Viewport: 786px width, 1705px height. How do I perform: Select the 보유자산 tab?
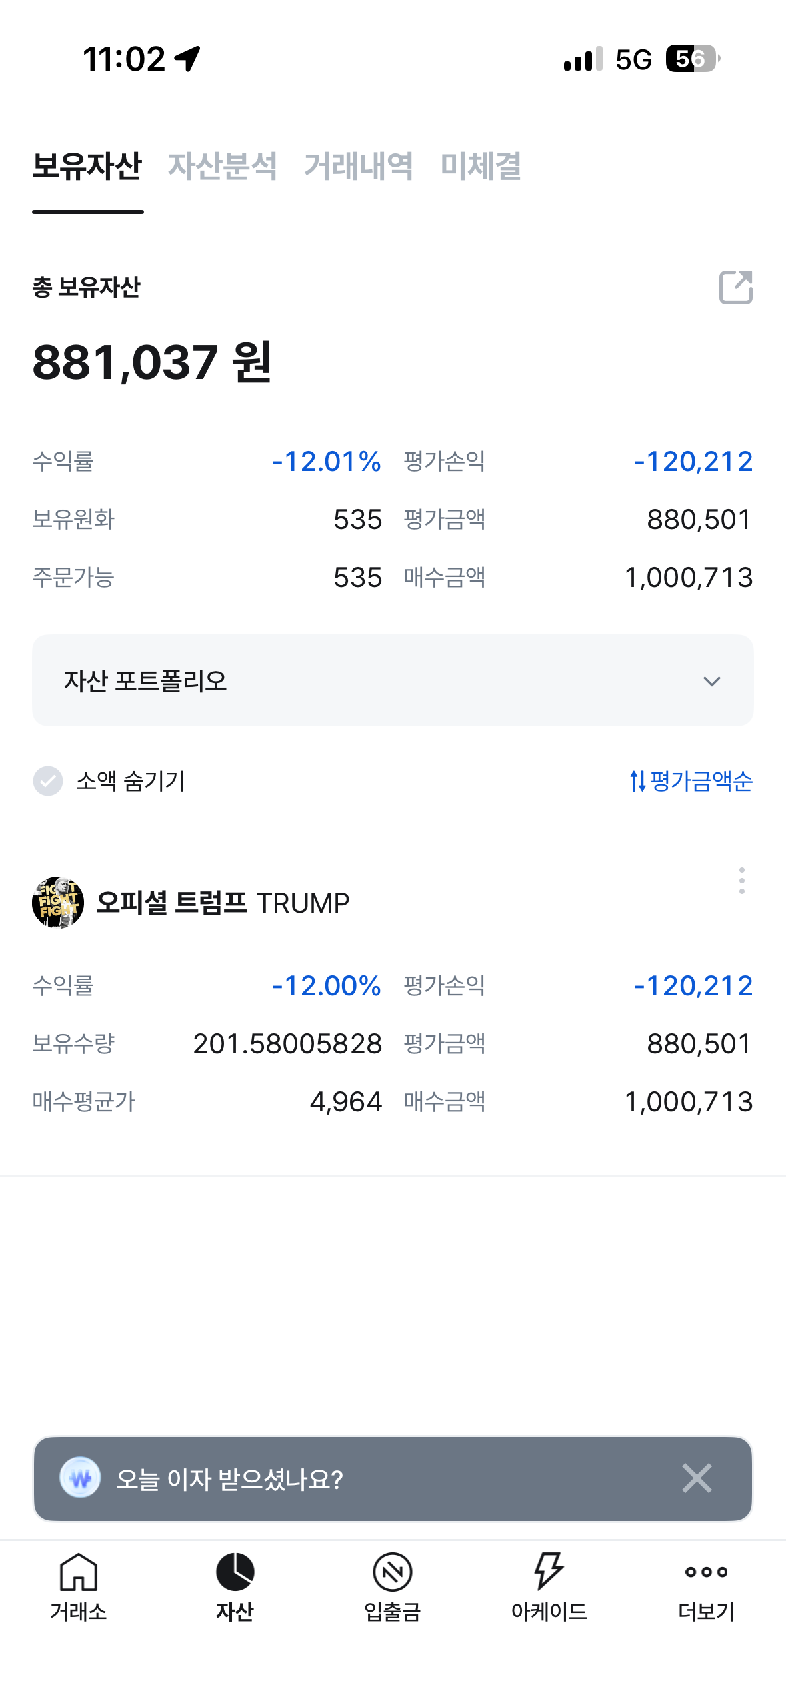[x=87, y=166]
